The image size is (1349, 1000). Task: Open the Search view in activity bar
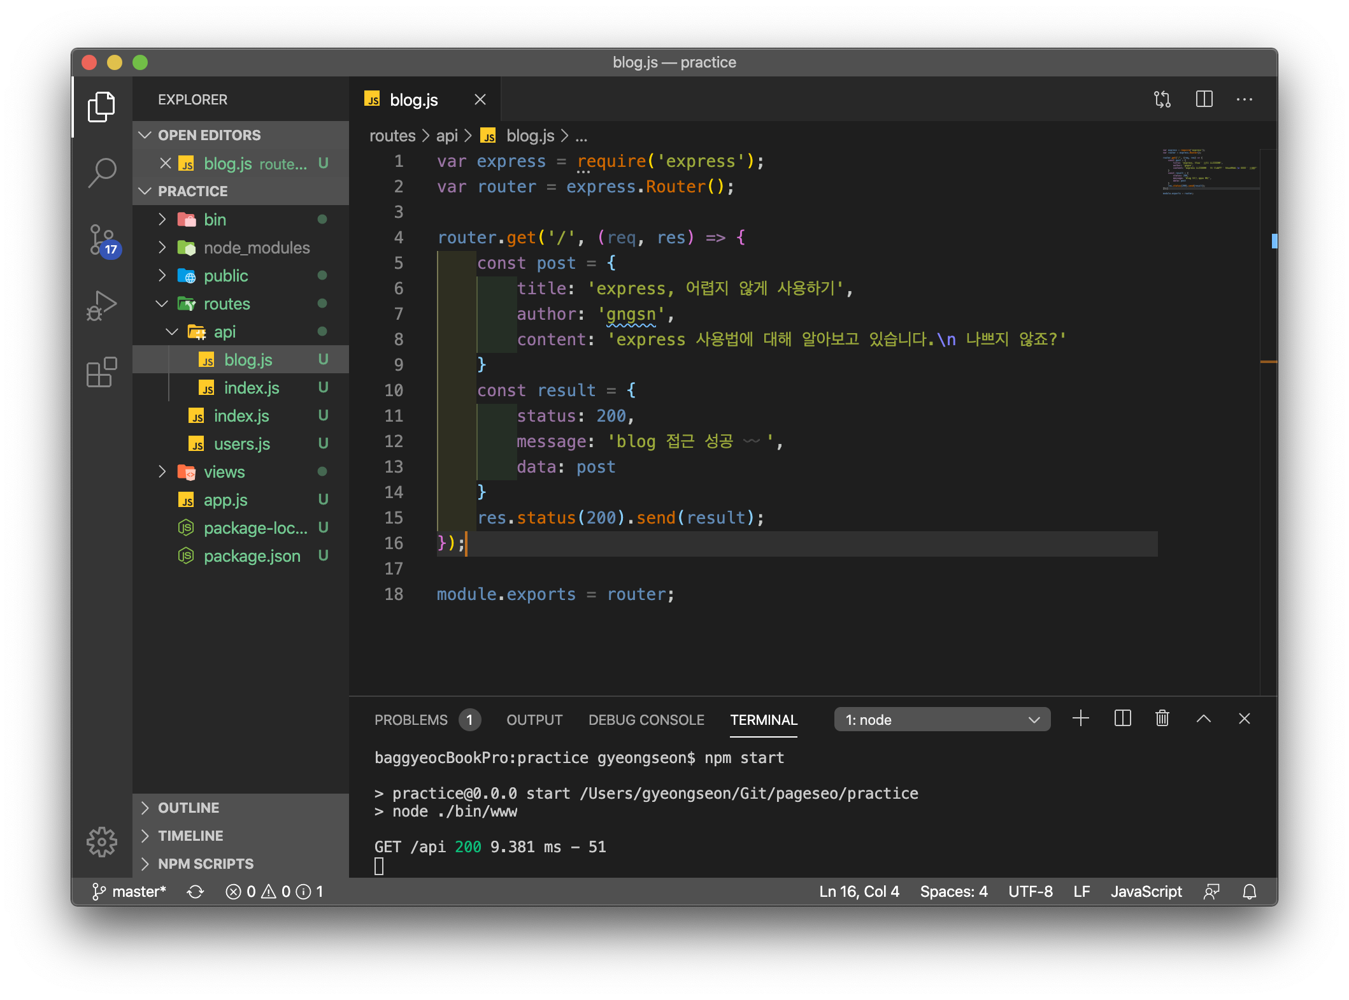click(102, 172)
